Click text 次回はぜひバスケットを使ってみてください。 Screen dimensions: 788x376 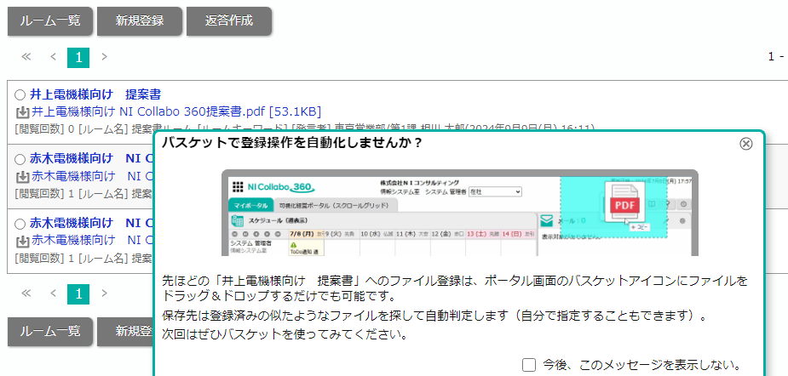[x=285, y=334]
